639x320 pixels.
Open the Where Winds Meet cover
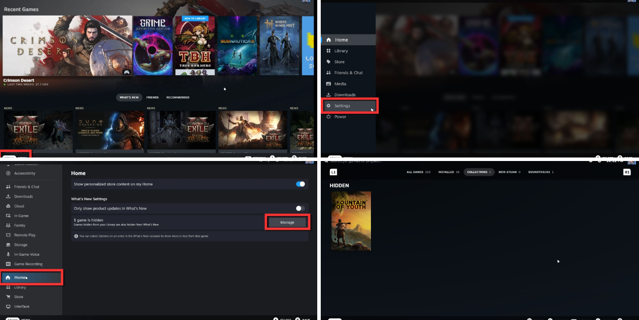(x=280, y=46)
